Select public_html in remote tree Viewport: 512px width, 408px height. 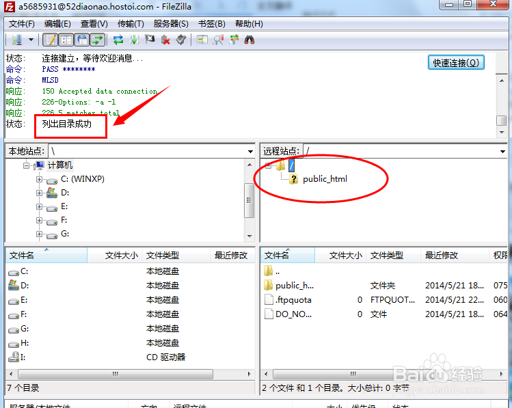[x=325, y=179]
